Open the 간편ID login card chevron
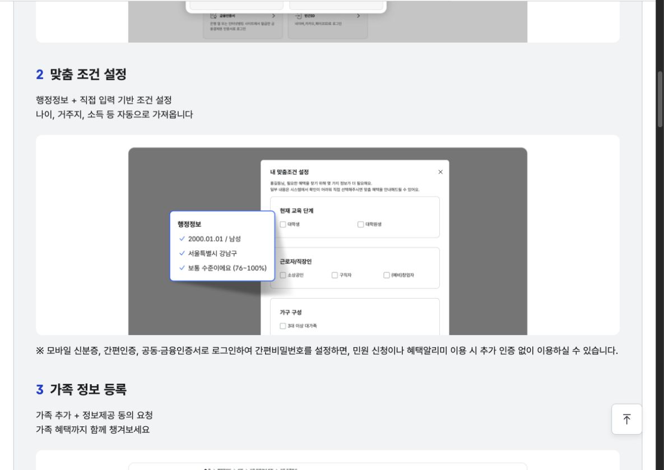Screen dimensions: 664x470 (x=359, y=16)
